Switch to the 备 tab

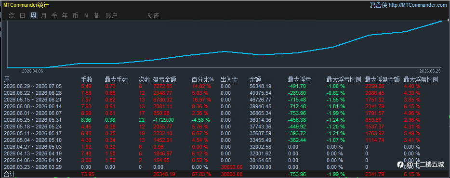coord(97,16)
